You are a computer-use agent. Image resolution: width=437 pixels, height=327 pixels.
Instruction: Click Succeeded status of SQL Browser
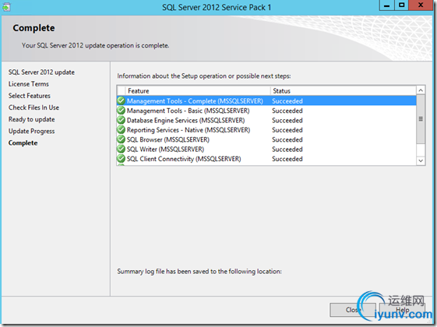[287, 139]
